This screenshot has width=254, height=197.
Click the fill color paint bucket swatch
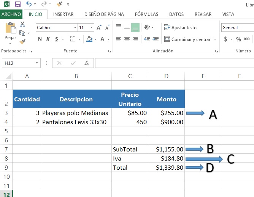89,39
